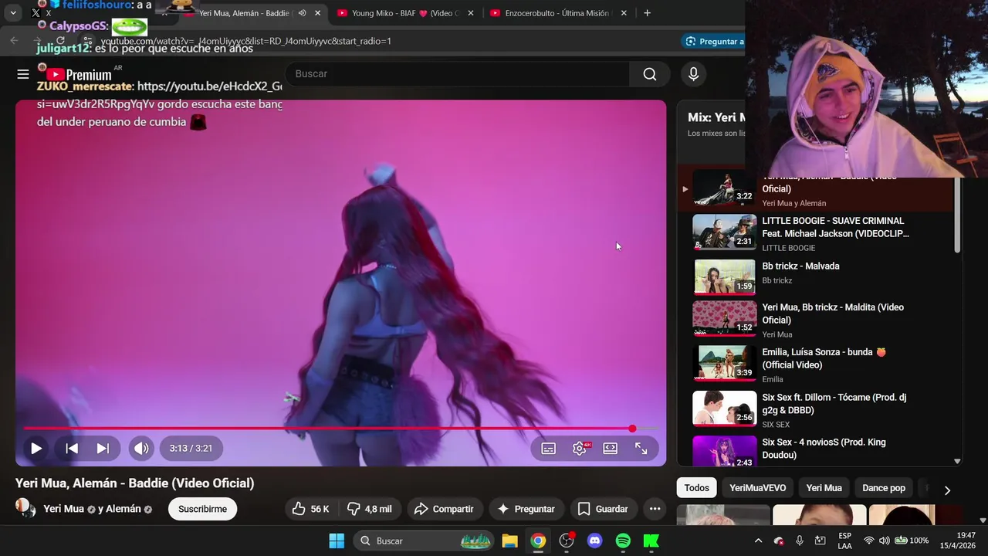Select the Todos filter chip
This screenshot has height=556, width=988.
tap(696, 488)
